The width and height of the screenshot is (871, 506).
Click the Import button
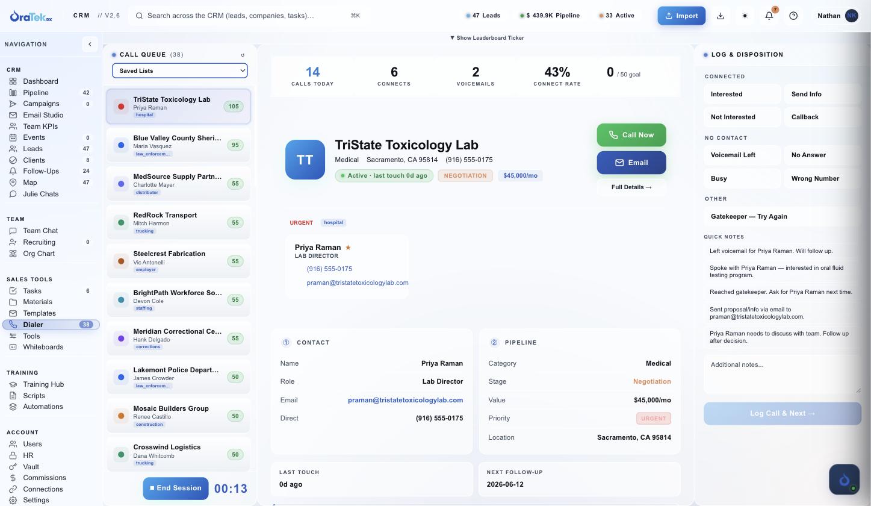click(681, 16)
